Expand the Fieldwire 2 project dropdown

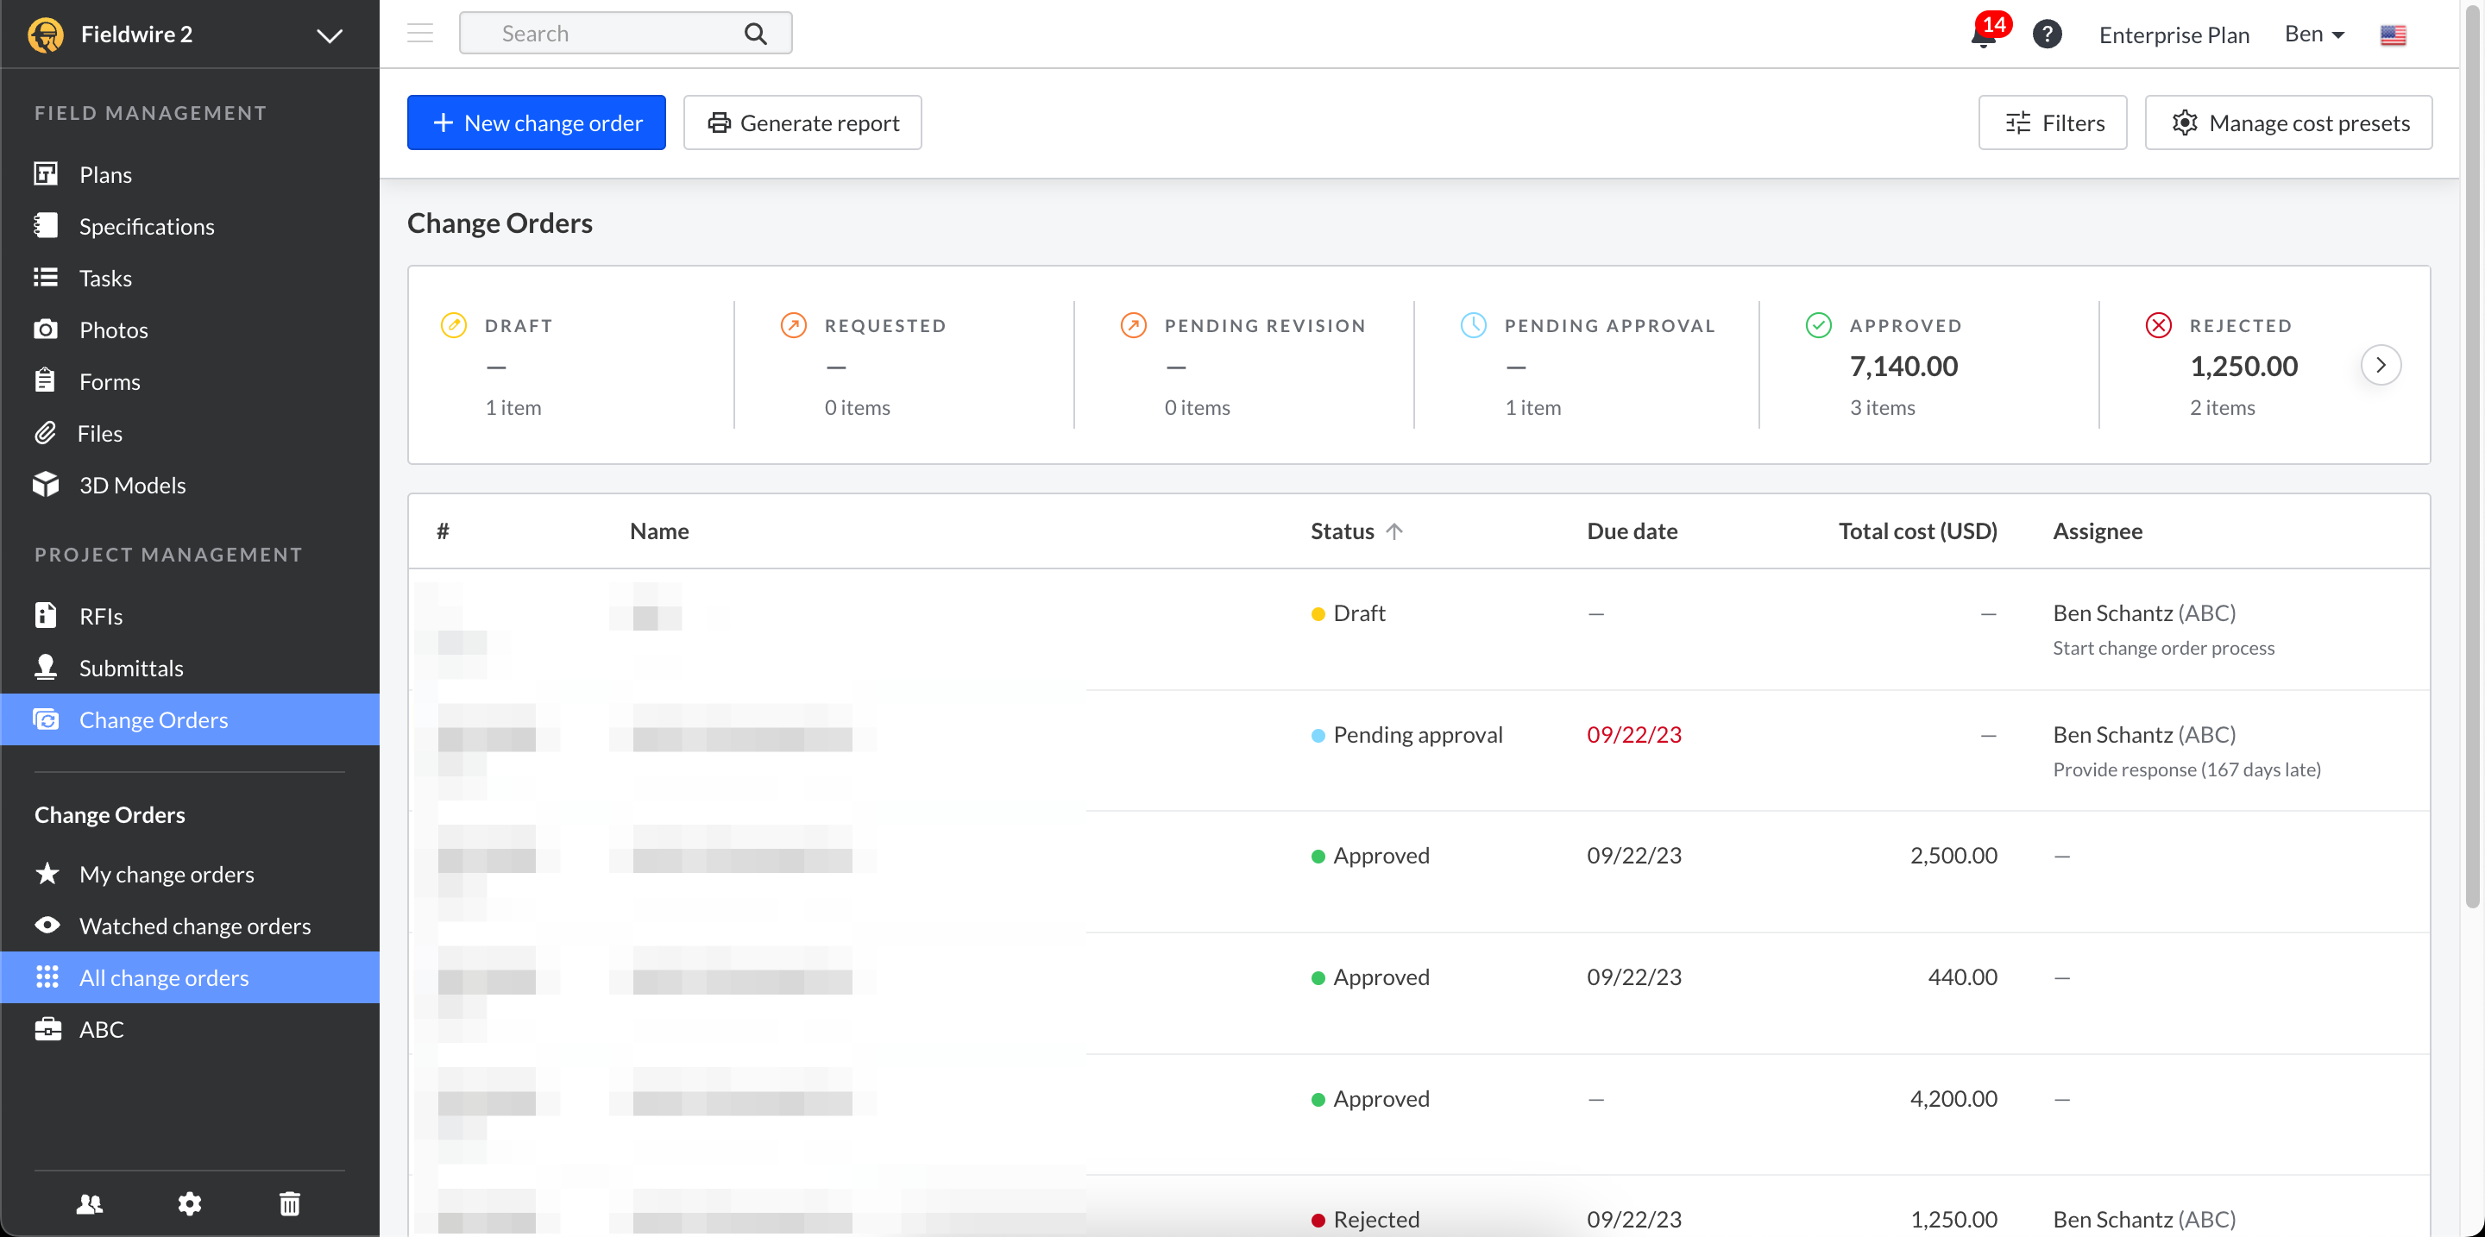click(x=329, y=35)
